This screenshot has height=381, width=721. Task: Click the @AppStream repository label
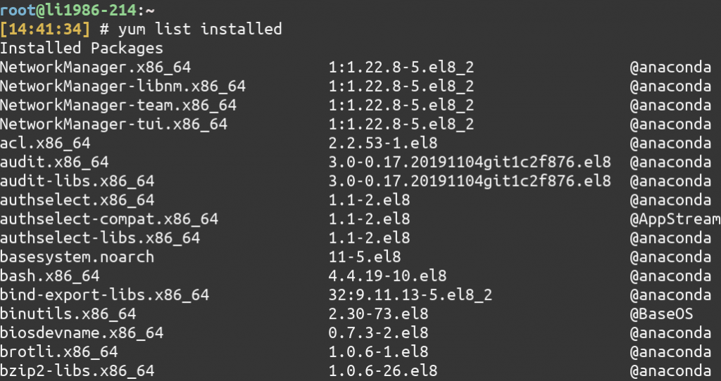pyautogui.click(x=675, y=219)
